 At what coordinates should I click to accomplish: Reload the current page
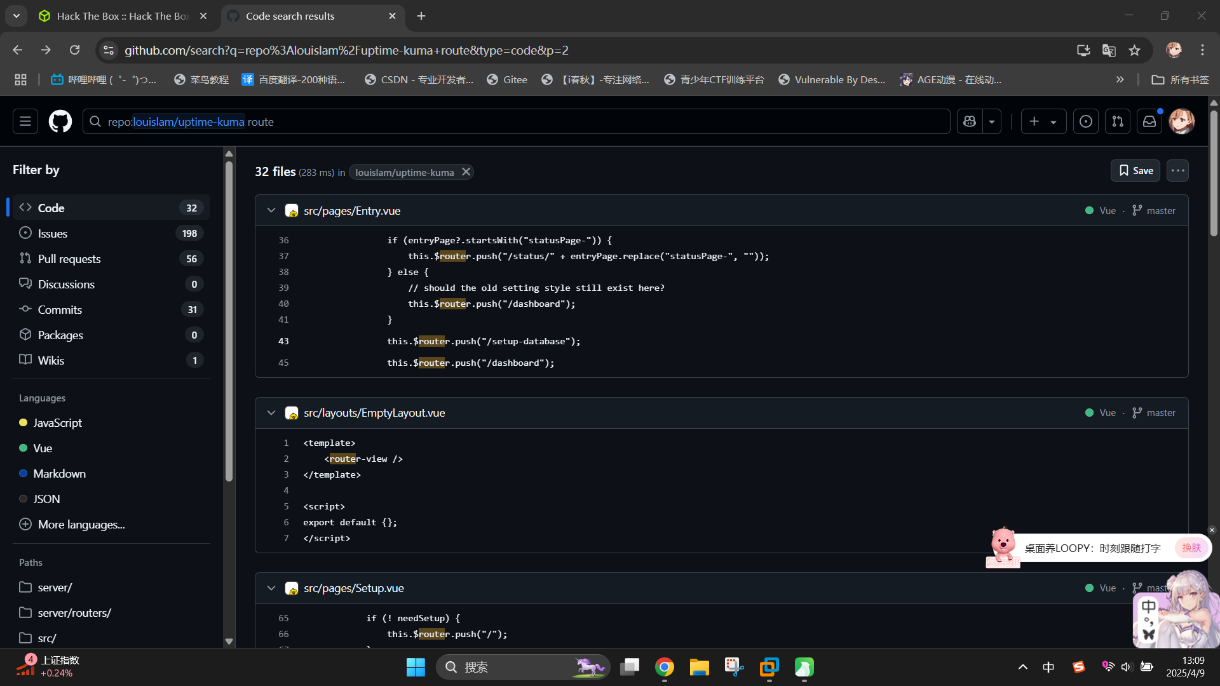[x=75, y=50]
